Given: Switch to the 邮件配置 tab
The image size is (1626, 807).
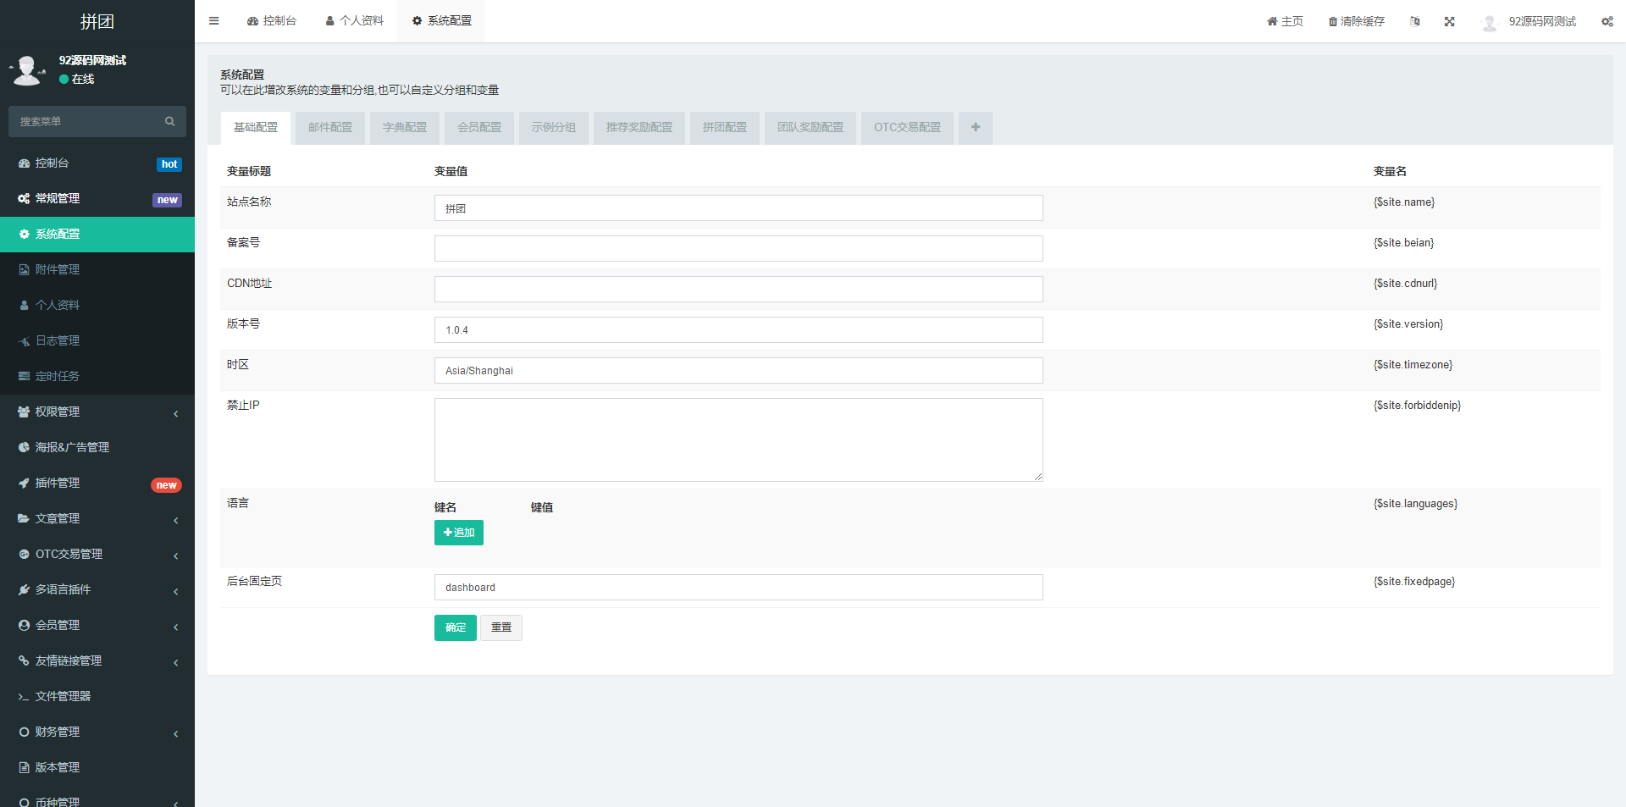Looking at the screenshot, I should [x=330, y=128].
